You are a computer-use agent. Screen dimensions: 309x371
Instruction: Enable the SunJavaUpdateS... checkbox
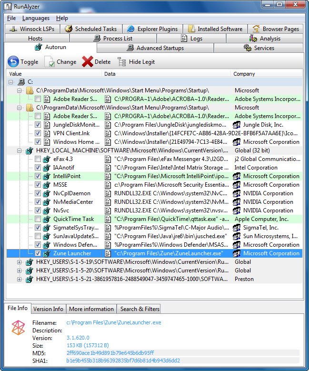click(38, 236)
